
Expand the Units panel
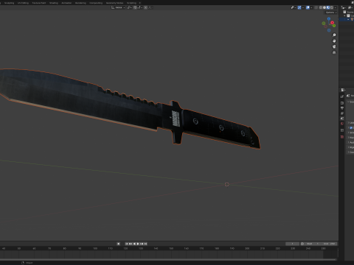click(x=350, y=123)
